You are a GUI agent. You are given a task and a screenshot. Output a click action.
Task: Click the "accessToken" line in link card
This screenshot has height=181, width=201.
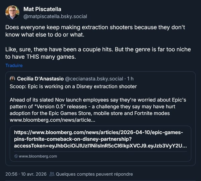(x=100, y=146)
